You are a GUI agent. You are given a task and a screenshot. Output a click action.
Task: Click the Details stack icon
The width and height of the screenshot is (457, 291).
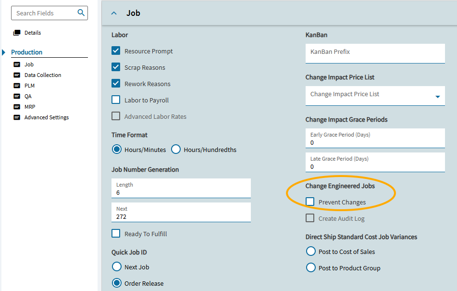pos(17,33)
